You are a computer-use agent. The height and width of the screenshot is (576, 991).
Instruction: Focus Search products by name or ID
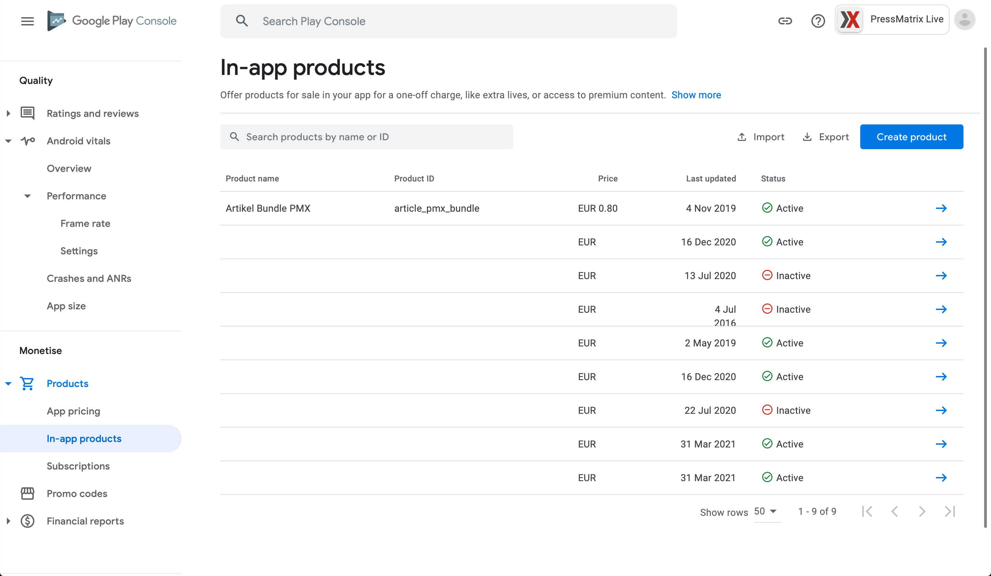366,137
